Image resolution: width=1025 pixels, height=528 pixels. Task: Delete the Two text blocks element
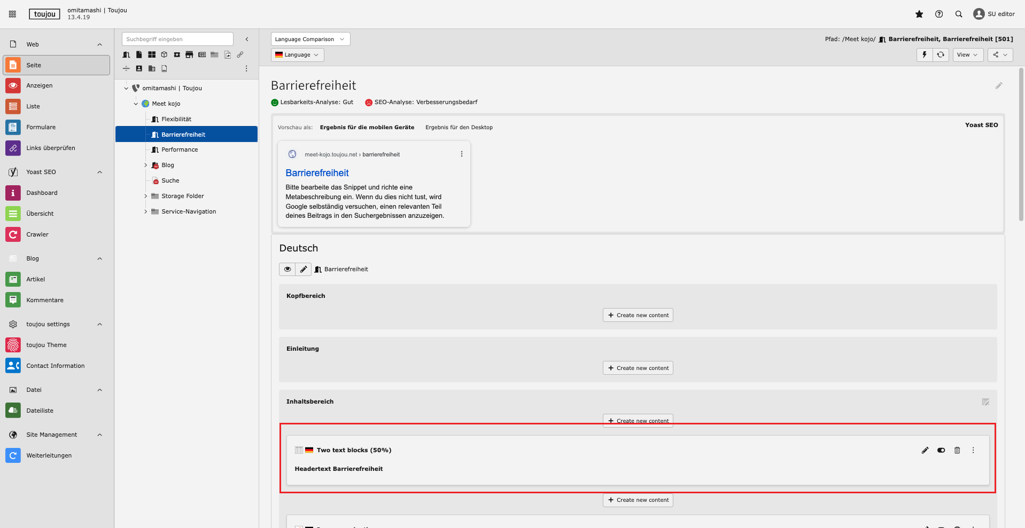(957, 451)
